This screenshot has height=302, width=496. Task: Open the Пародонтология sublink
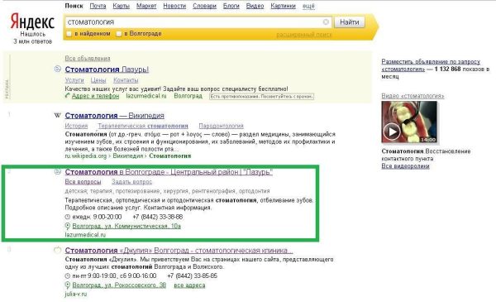pyautogui.click(x=221, y=126)
